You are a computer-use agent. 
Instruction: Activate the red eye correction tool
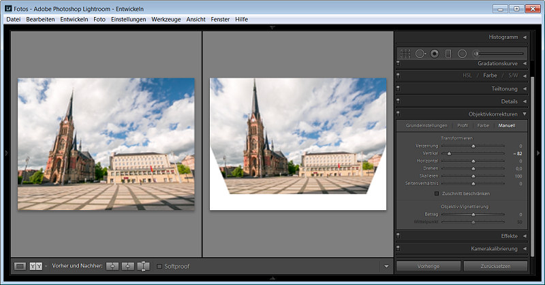(x=434, y=53)
